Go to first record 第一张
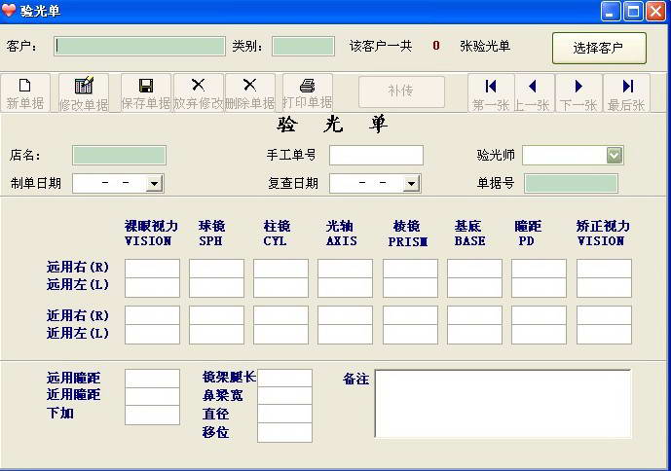This screenshot has width=671, height=471. [491, 92]
